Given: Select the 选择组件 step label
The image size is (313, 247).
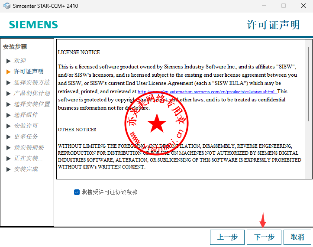Looking at the screenshot, I should coord(26,115).
